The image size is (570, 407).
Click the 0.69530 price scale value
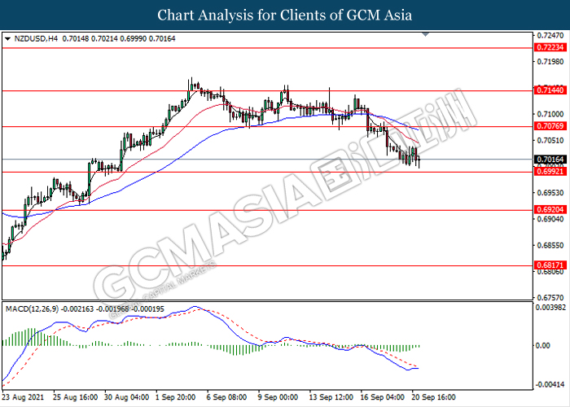pyautogui.click(x=550, y=193)
